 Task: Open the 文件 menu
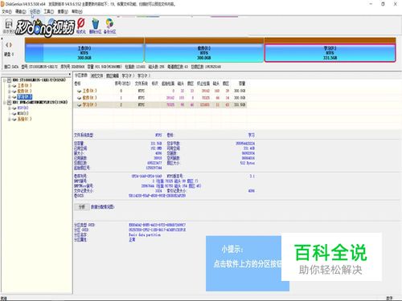click(6, 11)
